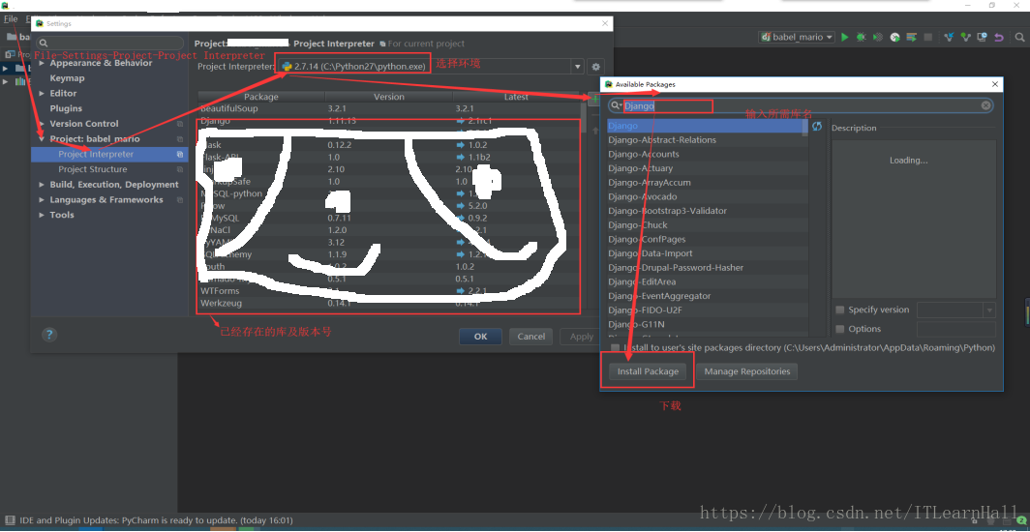The image size is (1030, 532).
Task: Select Plugins in settings tree
Action: click(x=66, y=108)
